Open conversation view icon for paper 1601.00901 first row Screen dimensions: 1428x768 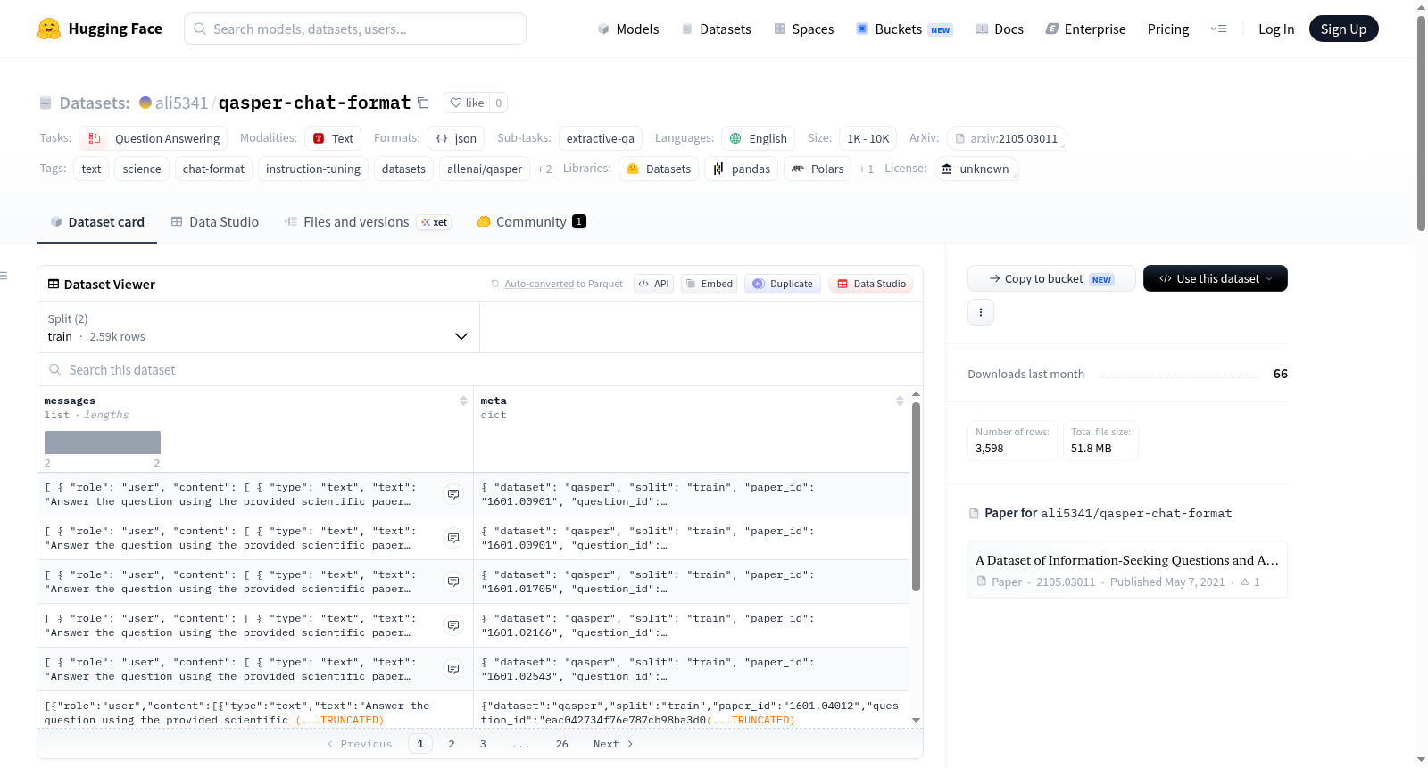(x=453, y=494)
